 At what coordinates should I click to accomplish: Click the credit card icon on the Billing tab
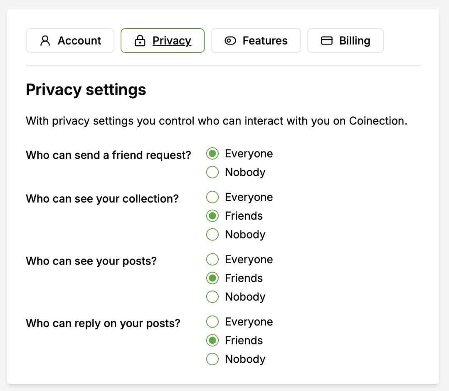[326, 40]
